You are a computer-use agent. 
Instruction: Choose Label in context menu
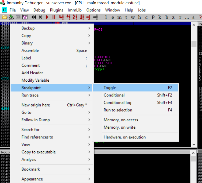click(x=51, y=58)
